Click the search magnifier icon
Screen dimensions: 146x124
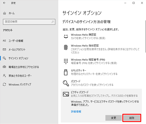[53, 22]
